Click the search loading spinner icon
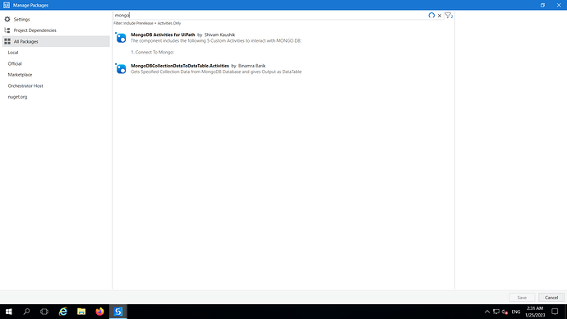Image resolution: width=567 pixels, height=319 pixels. (431, 16)
